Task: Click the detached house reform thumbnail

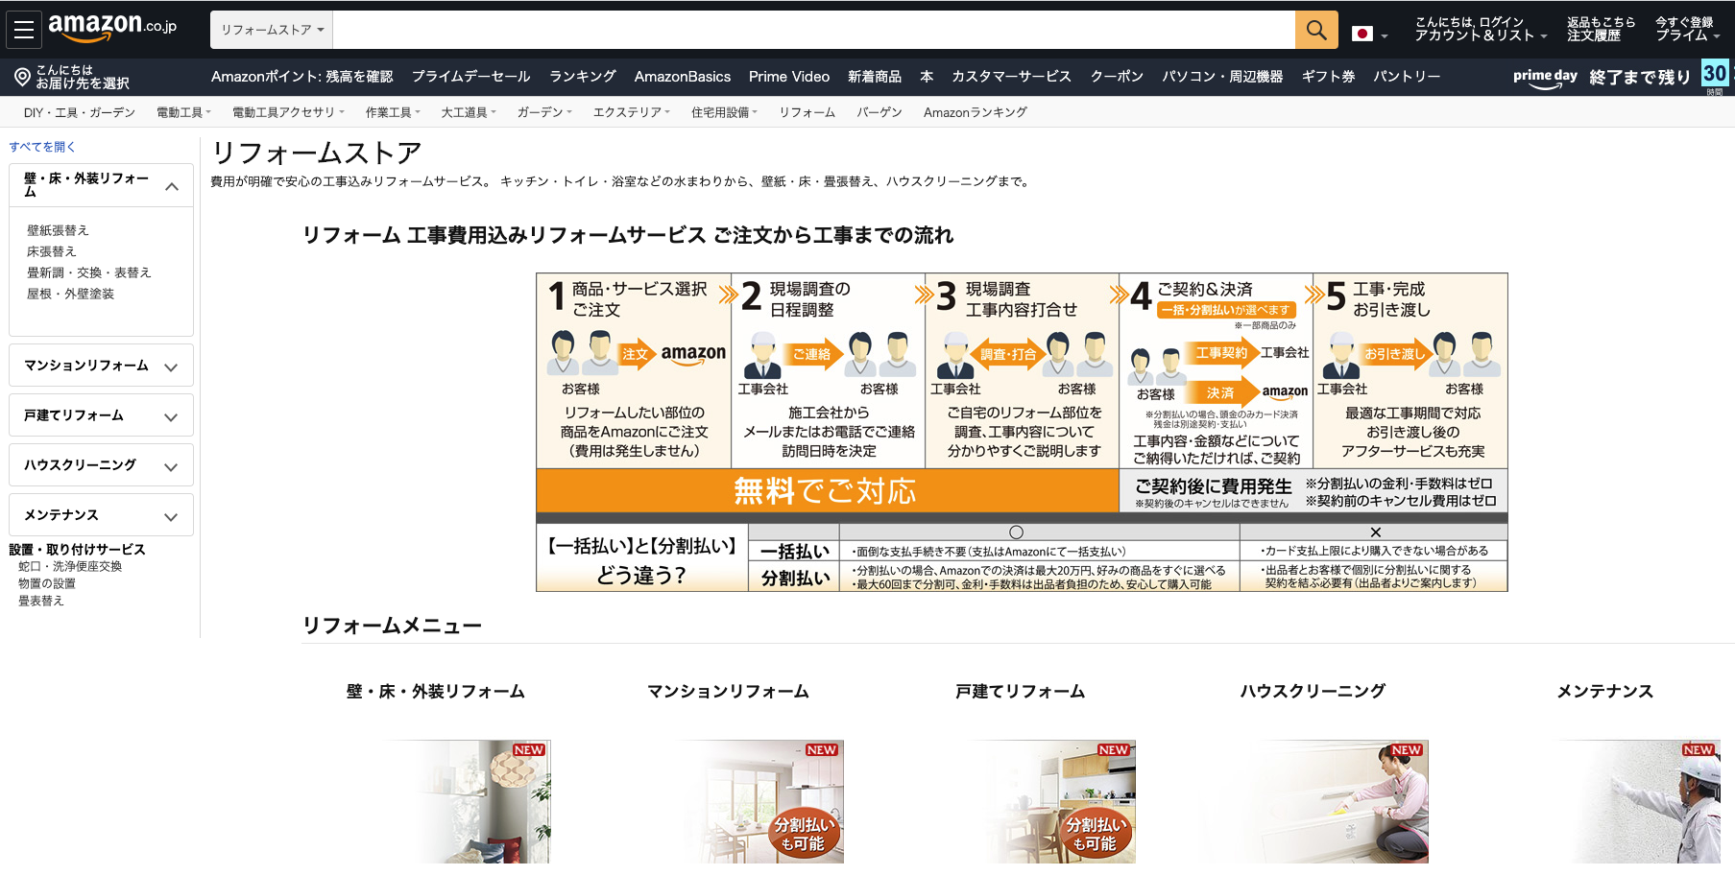Action: click(x=1020, y=802)
